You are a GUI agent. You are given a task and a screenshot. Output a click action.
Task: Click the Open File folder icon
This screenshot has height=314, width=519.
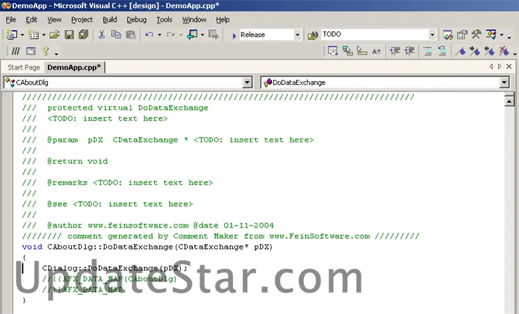click(55, 35)
